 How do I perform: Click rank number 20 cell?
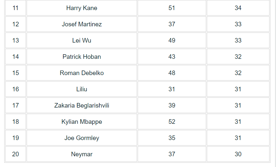pyautogui.click(x=16, y=154)
